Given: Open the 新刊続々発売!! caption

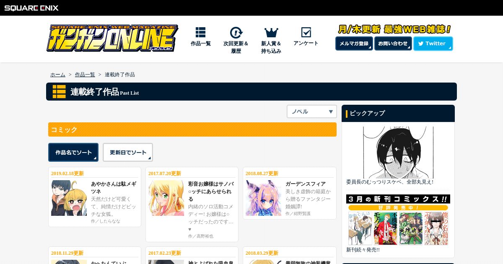Looking at the screenshot, I should [363, 250].
